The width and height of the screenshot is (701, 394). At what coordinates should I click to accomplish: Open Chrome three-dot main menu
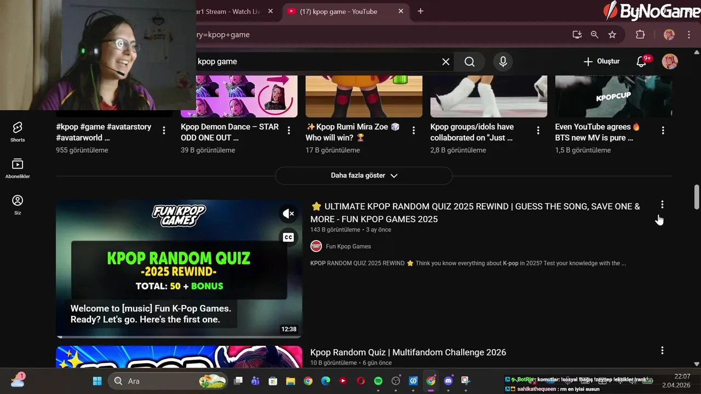click(x=688, y=34)
